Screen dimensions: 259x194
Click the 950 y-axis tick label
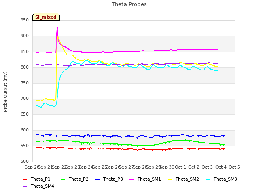(25, 20)
